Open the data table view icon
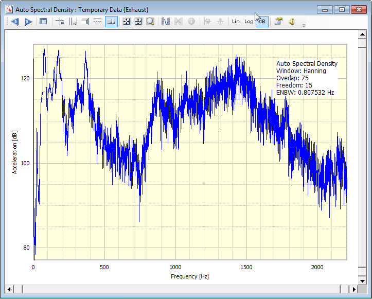372x299 pixels. point(43,22)
